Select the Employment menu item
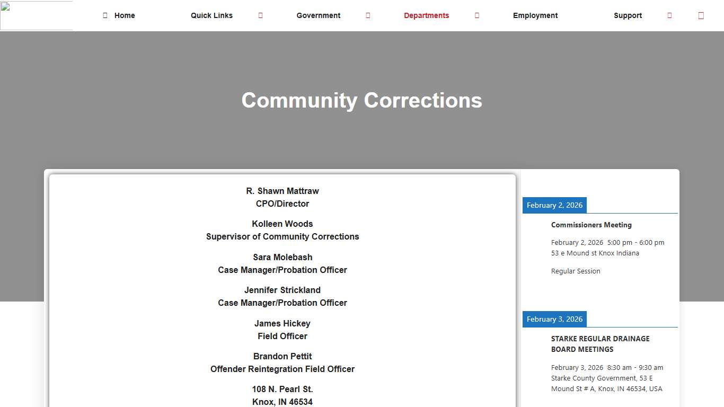724x407 pixels. pyautogui.click(x=535, y=15)
